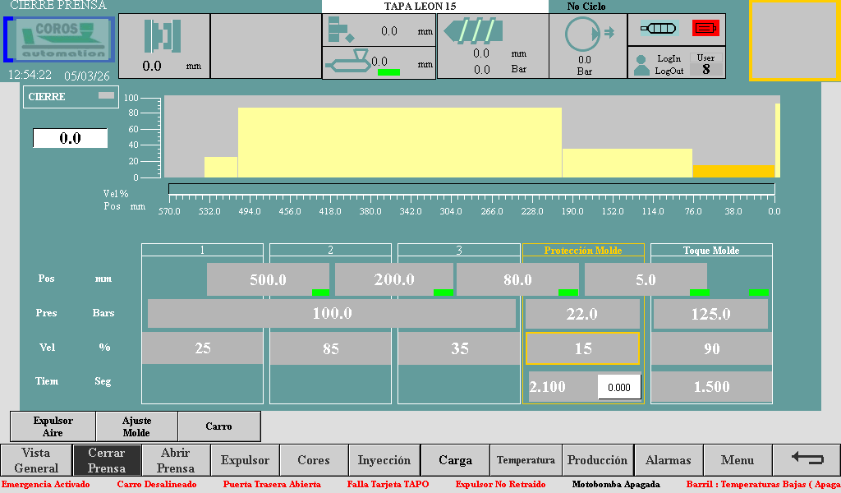Open the Inyección tab

coord(384,460)
